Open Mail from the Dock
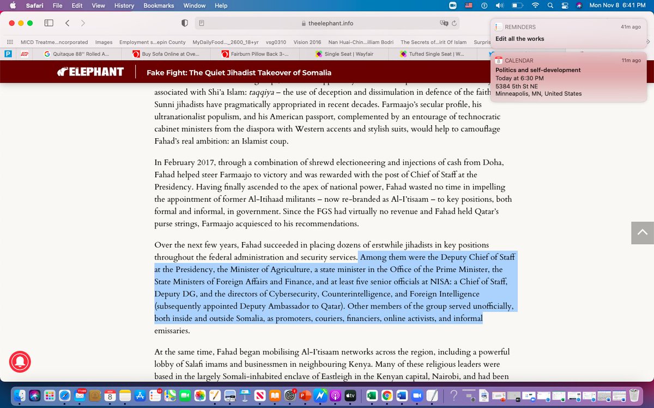Image resolution: width=654 pixels, height=408 pixels. click(80, 395)
